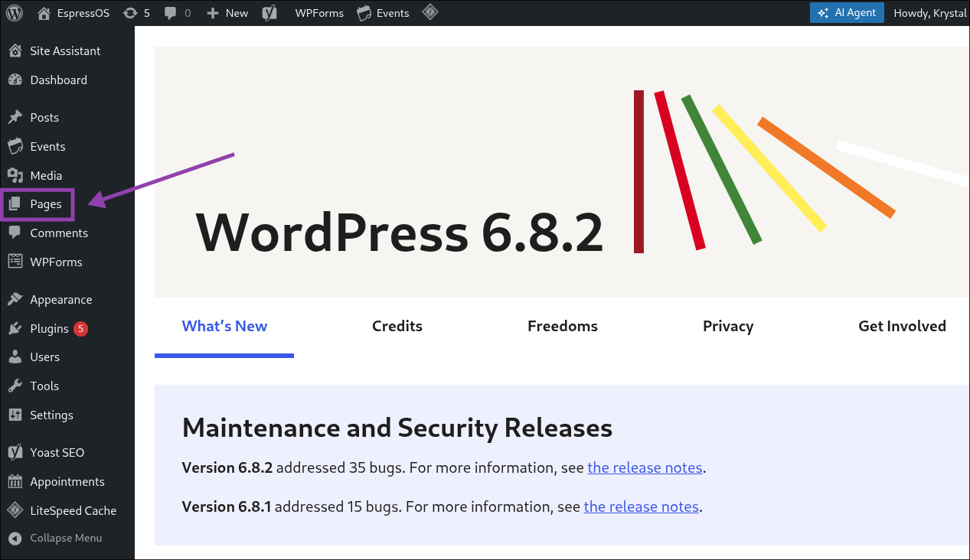
Task: Click the Users person icon
Action: tap(15, 357)
